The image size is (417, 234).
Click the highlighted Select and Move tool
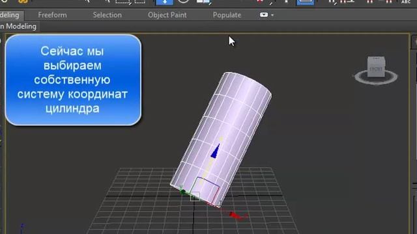click(x=164, y=2)
